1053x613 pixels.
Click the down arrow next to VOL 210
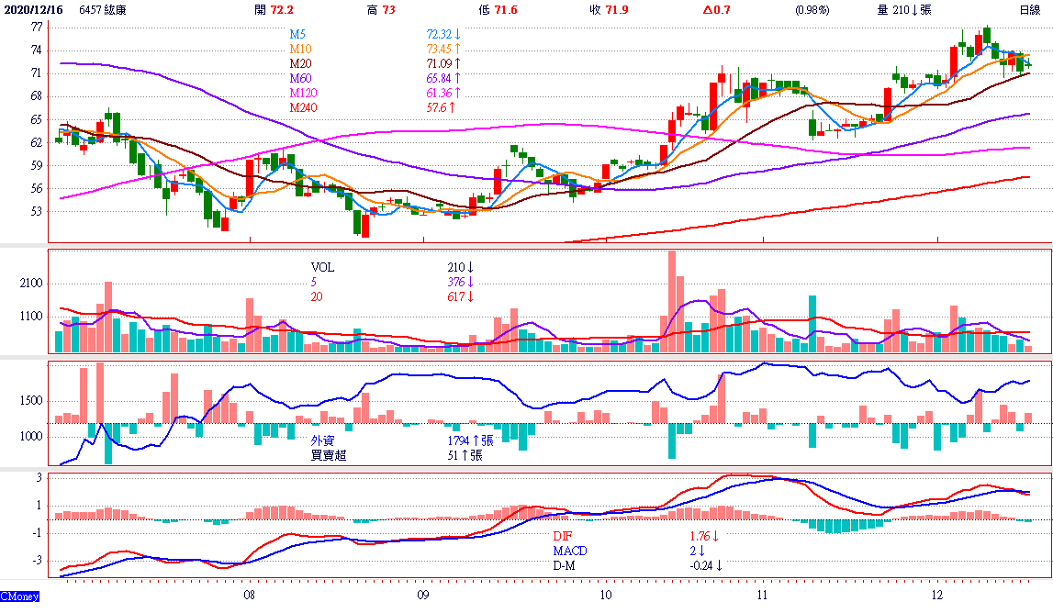tap(469, 268)
